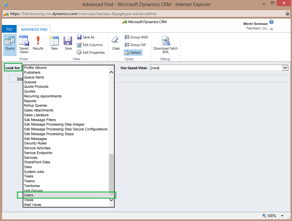Expand the Use Saved View dropdown

pos(285,68)
